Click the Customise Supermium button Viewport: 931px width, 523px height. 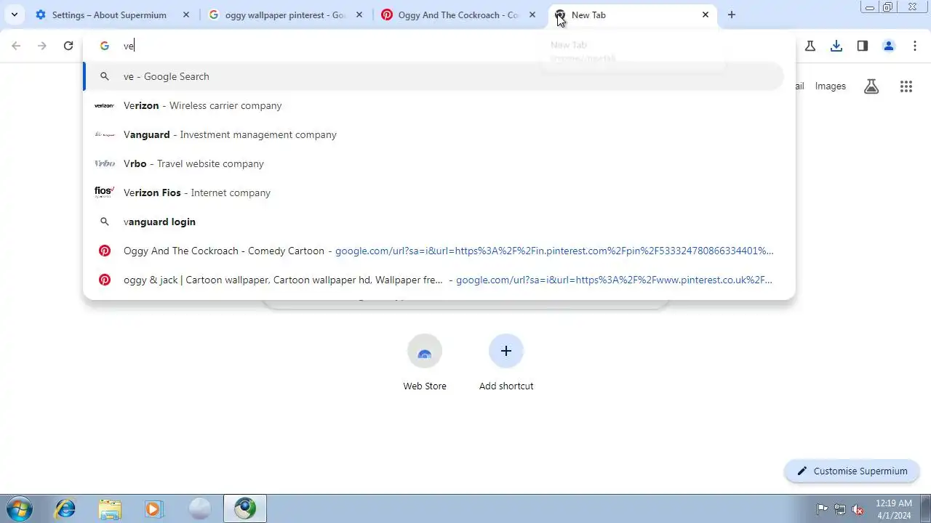coord(852,471)
